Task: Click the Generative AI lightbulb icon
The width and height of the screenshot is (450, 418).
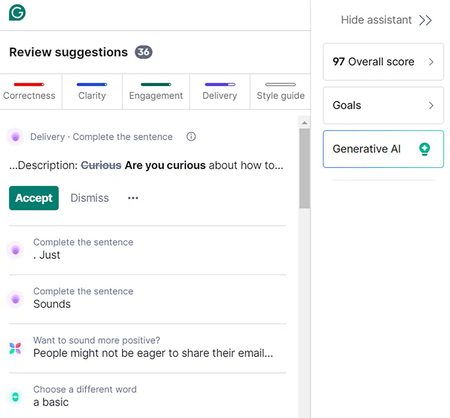Action: click(x=424, y=149)
